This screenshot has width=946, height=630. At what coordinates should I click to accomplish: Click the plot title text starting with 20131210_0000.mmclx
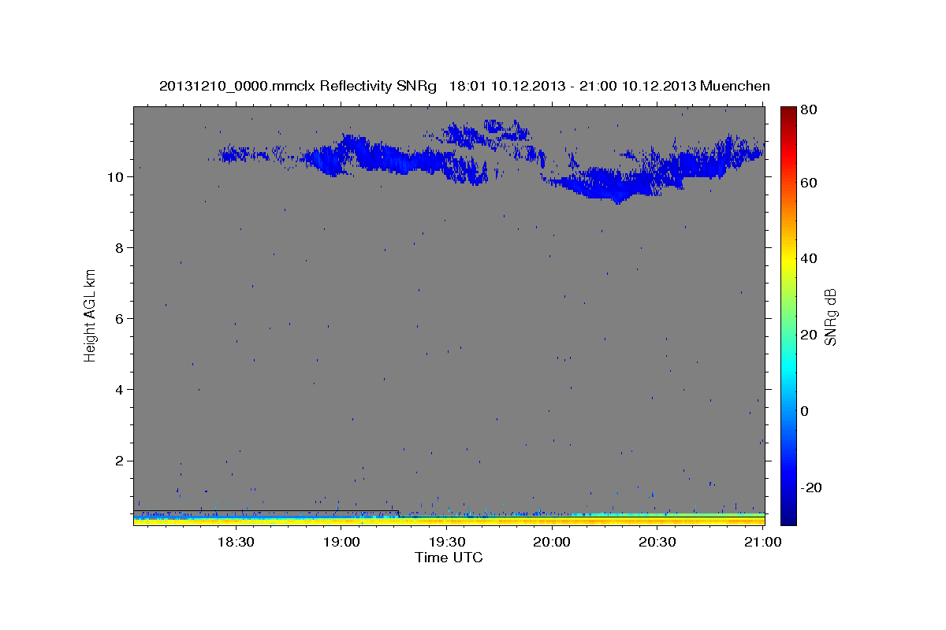coord(464,86)
